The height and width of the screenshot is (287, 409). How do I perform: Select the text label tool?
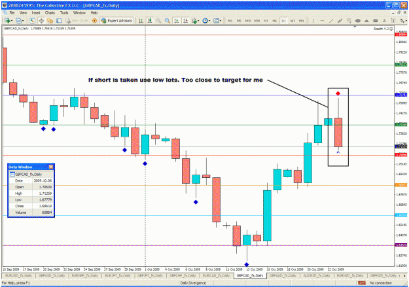pyautogui.click(x=393, y=20)
